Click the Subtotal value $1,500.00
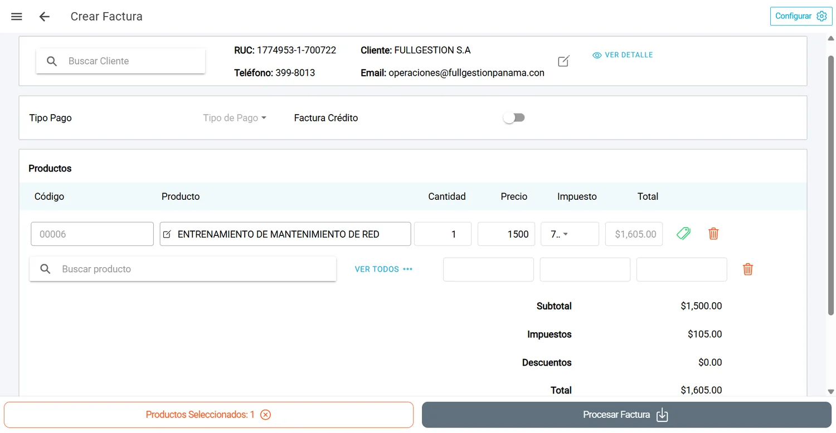 701,306
